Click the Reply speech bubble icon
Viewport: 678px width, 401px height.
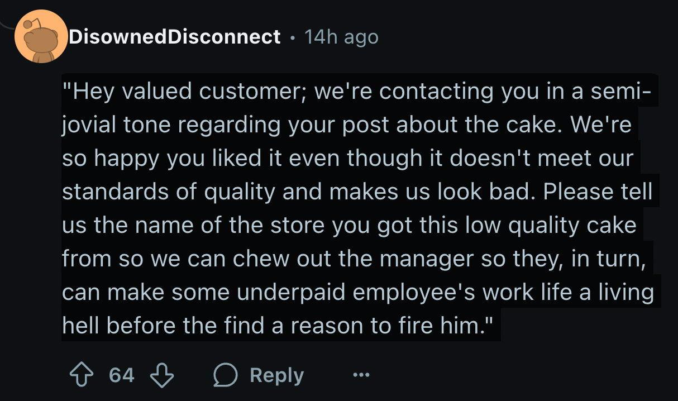click(x=225, y=376)
